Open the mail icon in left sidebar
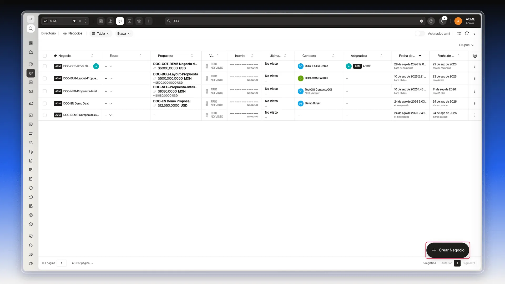 (31, 91)
